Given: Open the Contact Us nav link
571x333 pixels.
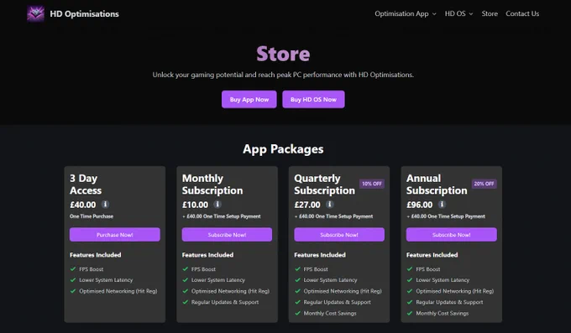Looking at the screenshot, I should [x=522, y=13].
